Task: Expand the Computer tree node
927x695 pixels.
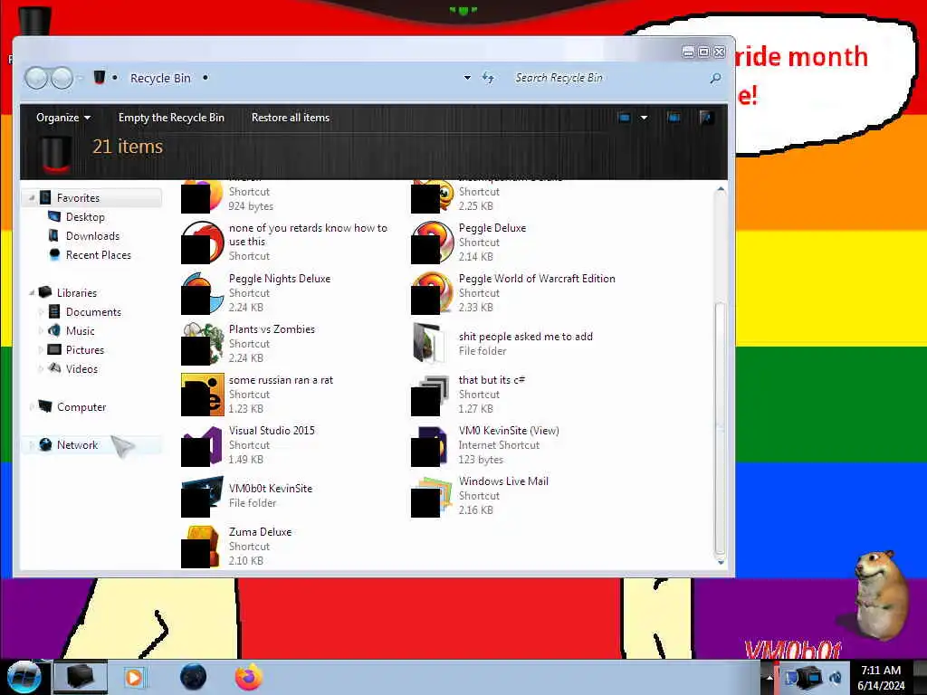Action: 32,407
